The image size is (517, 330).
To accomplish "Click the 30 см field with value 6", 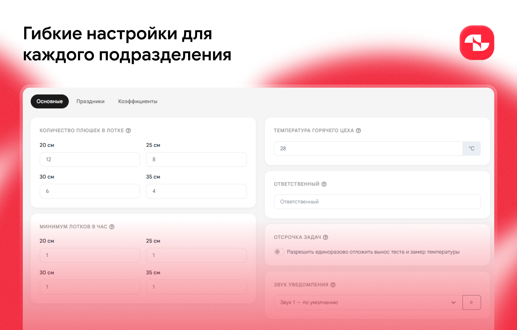I will coord(90,191).
